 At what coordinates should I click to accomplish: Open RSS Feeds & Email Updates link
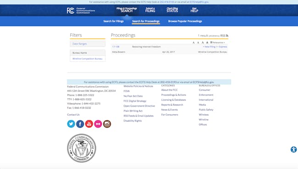[x=138, y=116]
